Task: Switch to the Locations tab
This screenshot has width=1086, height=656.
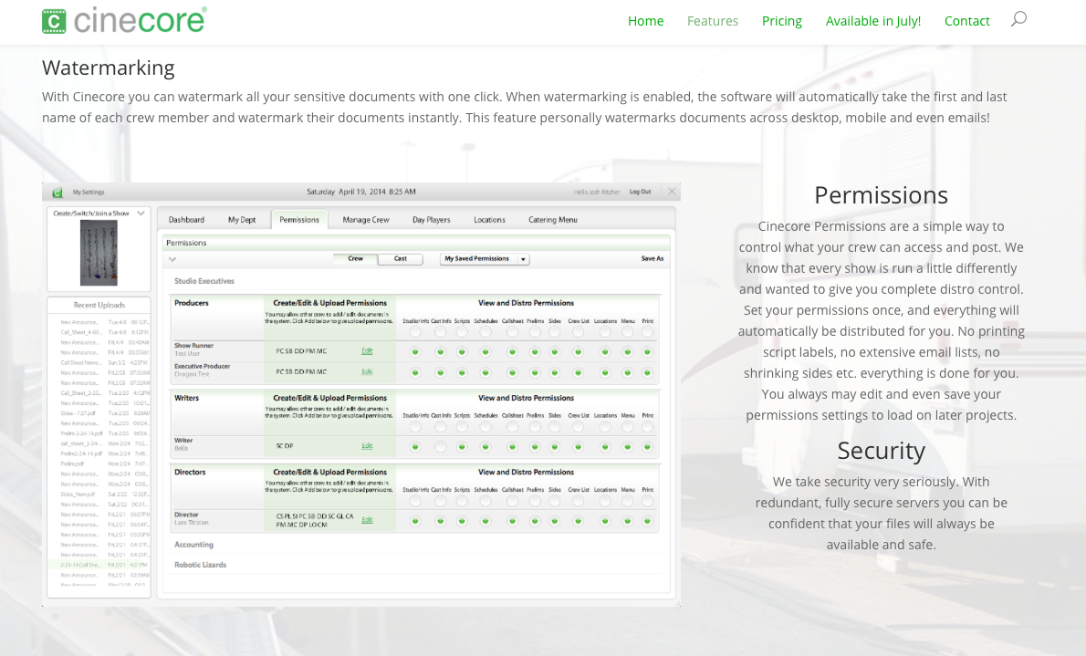Action: (490, 220)
